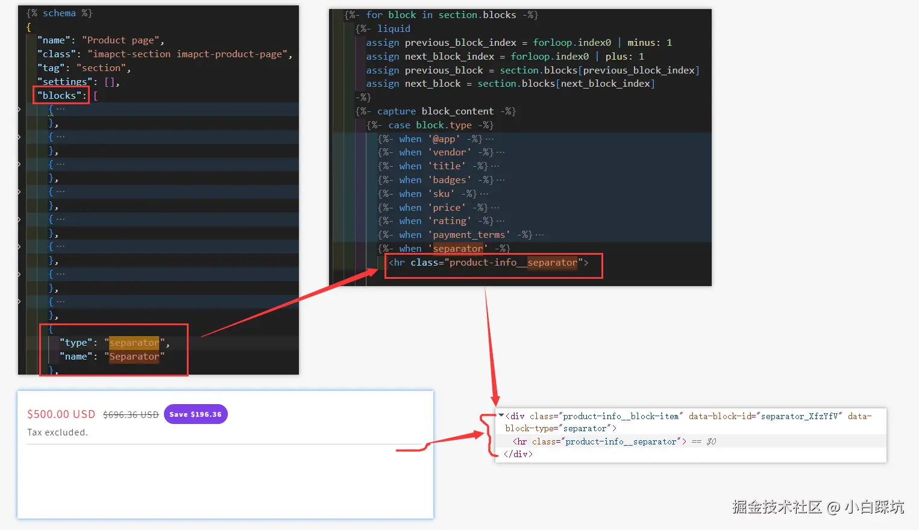Click the Save $196.36 badge
Image resolution: width=919 pixels, height=530 pixels.
tap(195, 414)
